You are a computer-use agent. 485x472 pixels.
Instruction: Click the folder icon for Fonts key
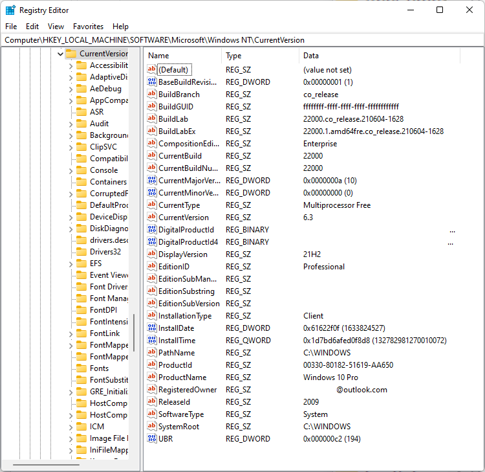(81, 368)
